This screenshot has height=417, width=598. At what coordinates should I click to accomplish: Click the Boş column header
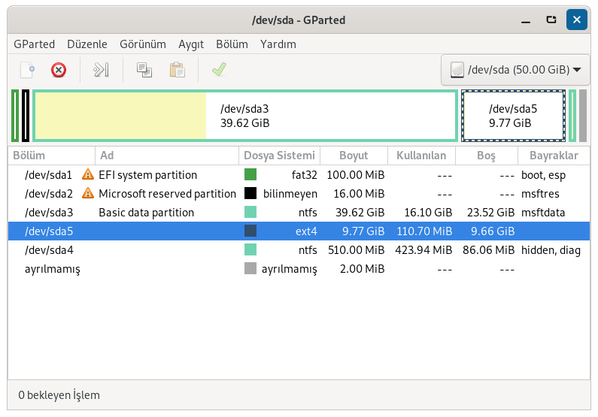[x=486, y=156]
